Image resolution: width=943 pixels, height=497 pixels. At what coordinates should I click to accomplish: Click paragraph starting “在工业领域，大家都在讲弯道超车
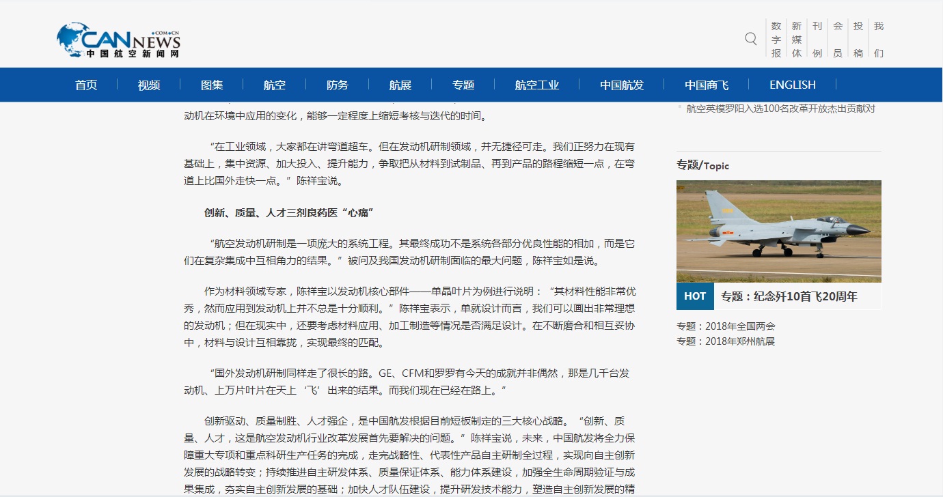[x=409, y=164]
